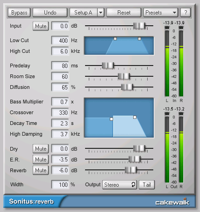The image size is (200, 212).
Task: Open the Output Stereo mode selector
Action: (120, 185)
